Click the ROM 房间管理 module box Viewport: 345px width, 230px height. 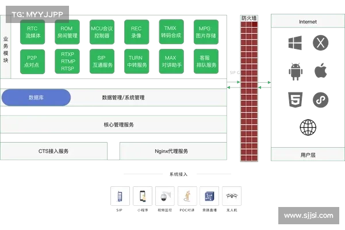tap(67, 32)
